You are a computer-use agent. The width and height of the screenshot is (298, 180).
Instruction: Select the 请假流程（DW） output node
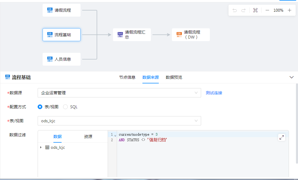click(191, 35)
